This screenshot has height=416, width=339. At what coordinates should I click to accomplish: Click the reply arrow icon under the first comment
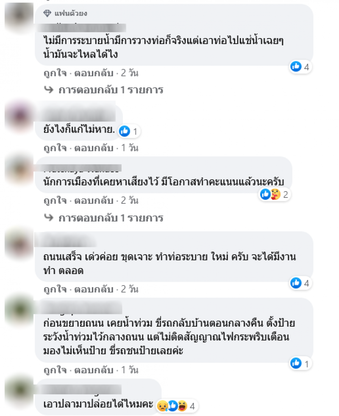tap(49, 90)
